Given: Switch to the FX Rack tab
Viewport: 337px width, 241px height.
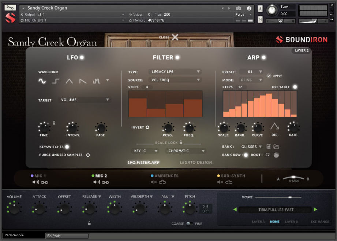Looking at the screenshot, I should click(x=66, y=236).
